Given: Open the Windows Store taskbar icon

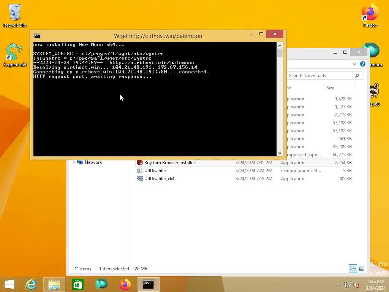Looking at the screenshot, I should coord(77,284).
